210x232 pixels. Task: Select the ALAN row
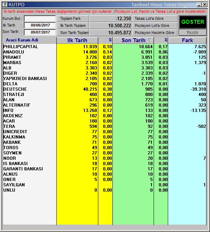(105, 100)
